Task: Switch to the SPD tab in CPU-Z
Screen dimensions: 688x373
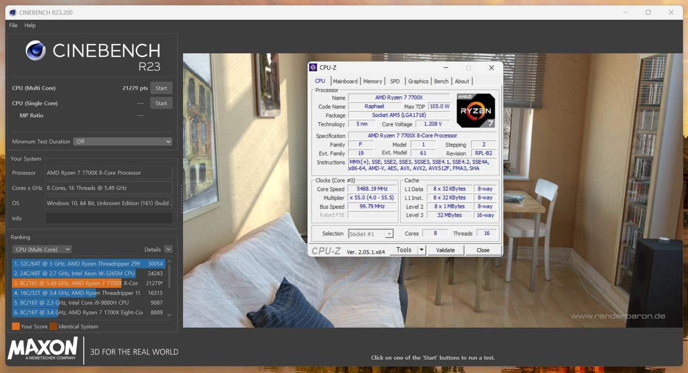Action: coord(395,81)
